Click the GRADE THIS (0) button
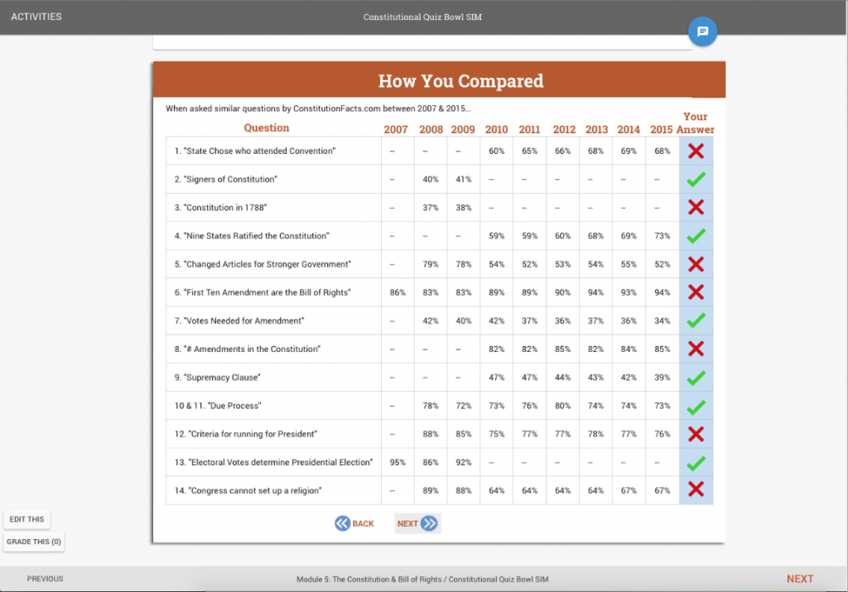Screen dimensions: 848x592 pyautogui.click(x=34, y=541)
